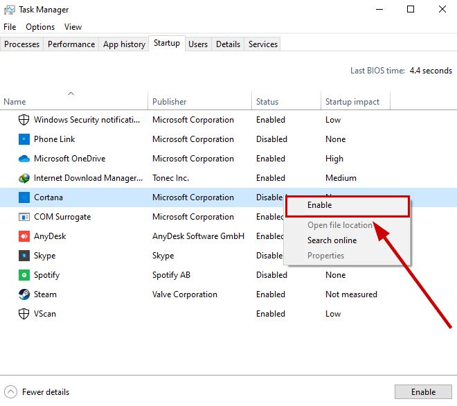This screenshot has width=457, height=406.
Task: Click the Windows Security notification shield icon
Action: click(24, 120)
